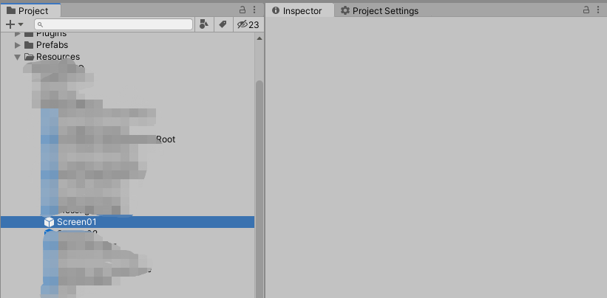Click the Screen01 prefab cube icon
The height and width of the screenshot is (298, 607).
coord(49,222)
